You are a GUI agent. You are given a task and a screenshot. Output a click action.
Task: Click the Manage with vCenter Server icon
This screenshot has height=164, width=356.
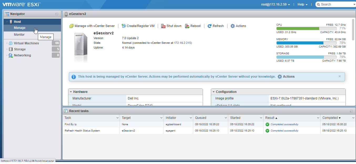71,26
